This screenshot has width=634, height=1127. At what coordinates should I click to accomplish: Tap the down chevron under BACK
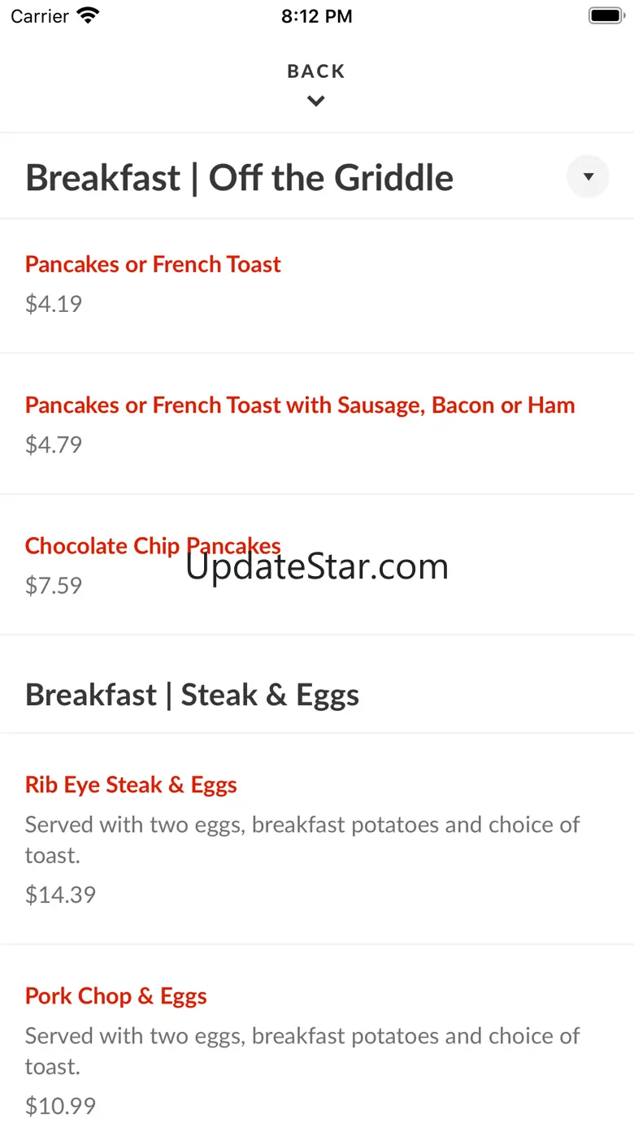point(316,102)
